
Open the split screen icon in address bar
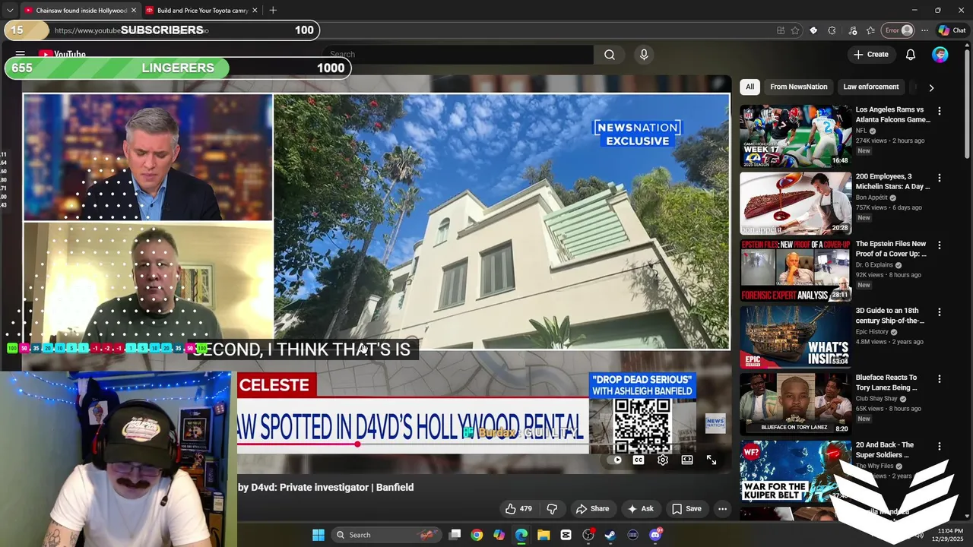coord(781,30)
